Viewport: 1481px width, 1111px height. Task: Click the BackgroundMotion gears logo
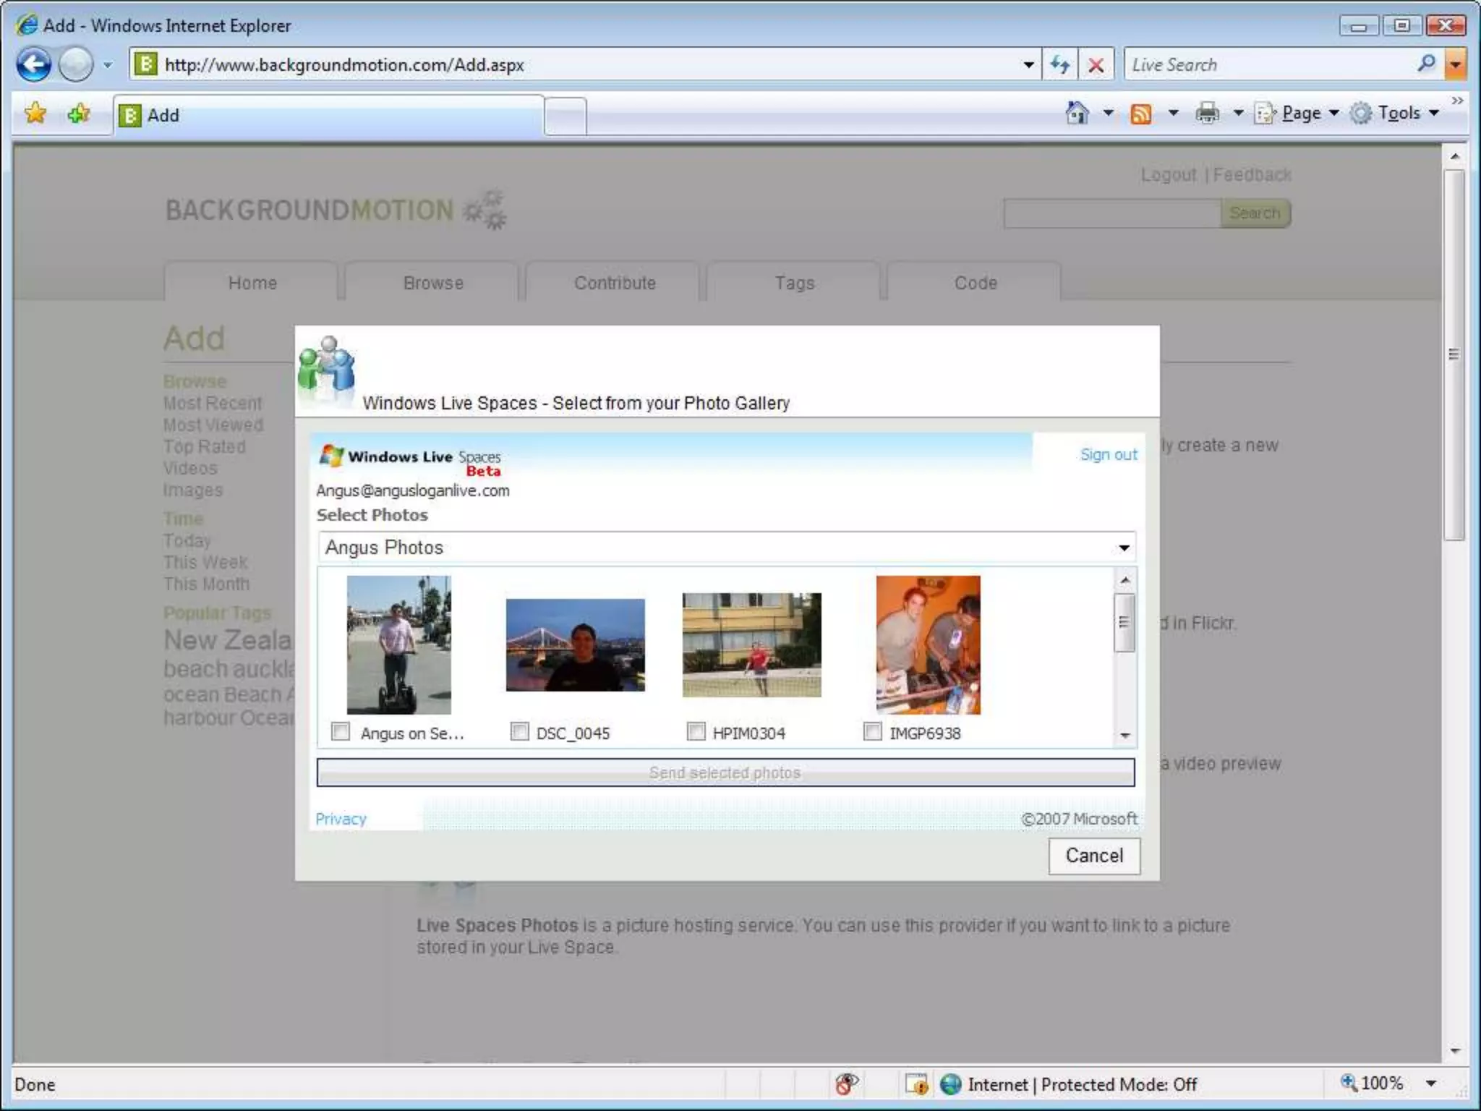coord(485,210)
